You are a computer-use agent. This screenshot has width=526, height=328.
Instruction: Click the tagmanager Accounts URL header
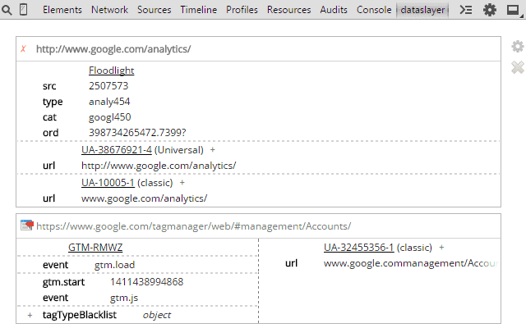tap(194, 226)
